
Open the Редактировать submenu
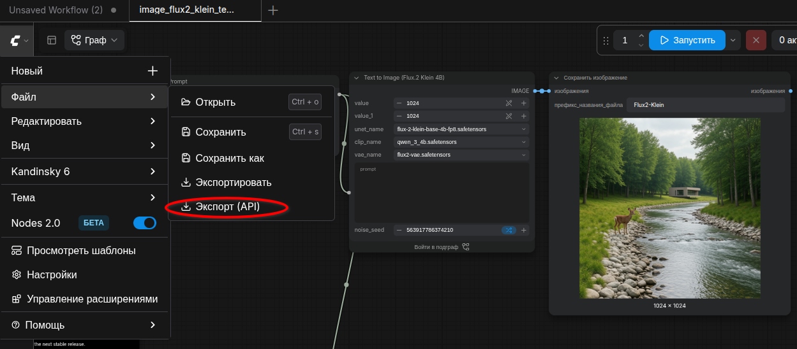pyautogui.click(x=86, y=121)
